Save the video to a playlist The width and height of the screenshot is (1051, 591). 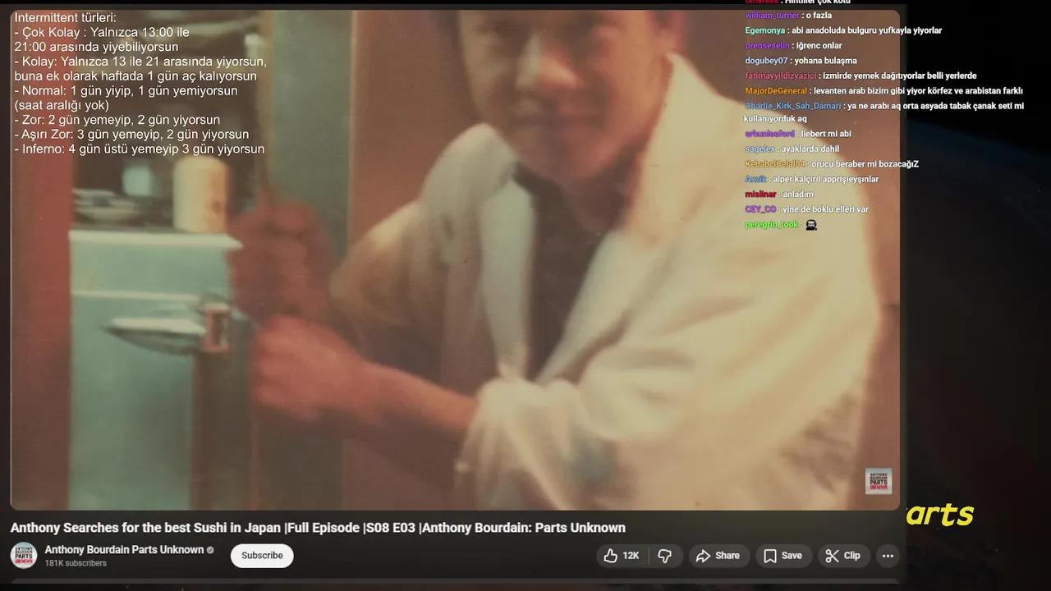pos(783,556)
